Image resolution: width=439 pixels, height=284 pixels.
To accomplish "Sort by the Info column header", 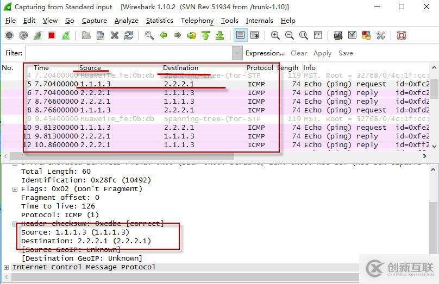I will coord(309,68).
